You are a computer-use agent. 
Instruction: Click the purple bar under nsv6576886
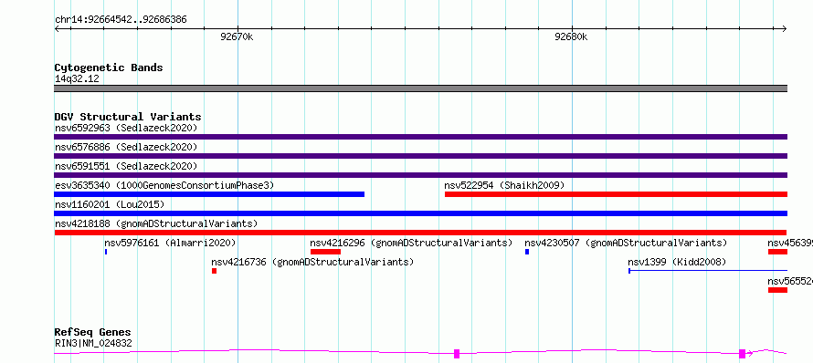click(420, 156)
